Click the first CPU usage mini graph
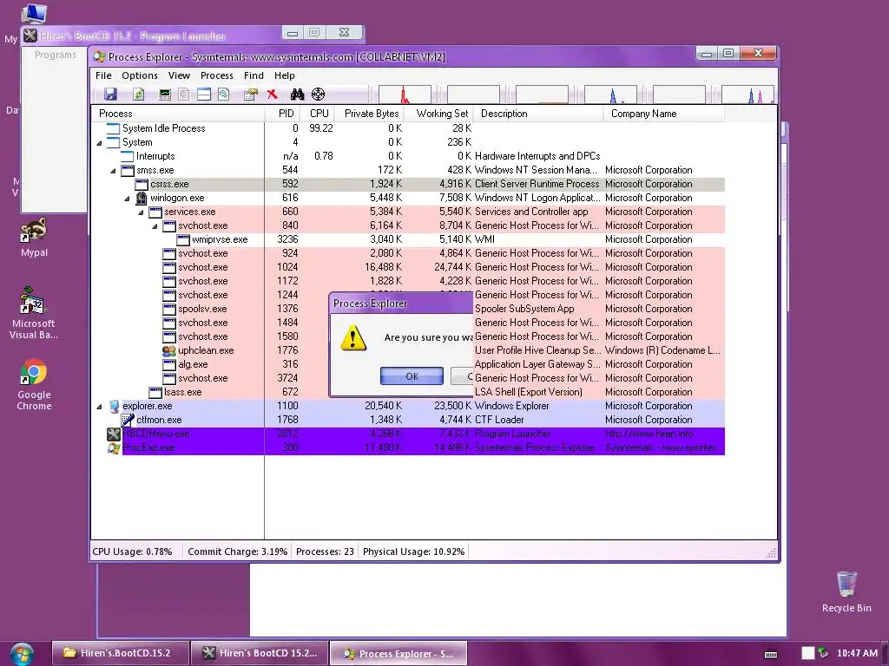Image resolution: width=889 pixels, height=666 pixels. click(405, 95)
